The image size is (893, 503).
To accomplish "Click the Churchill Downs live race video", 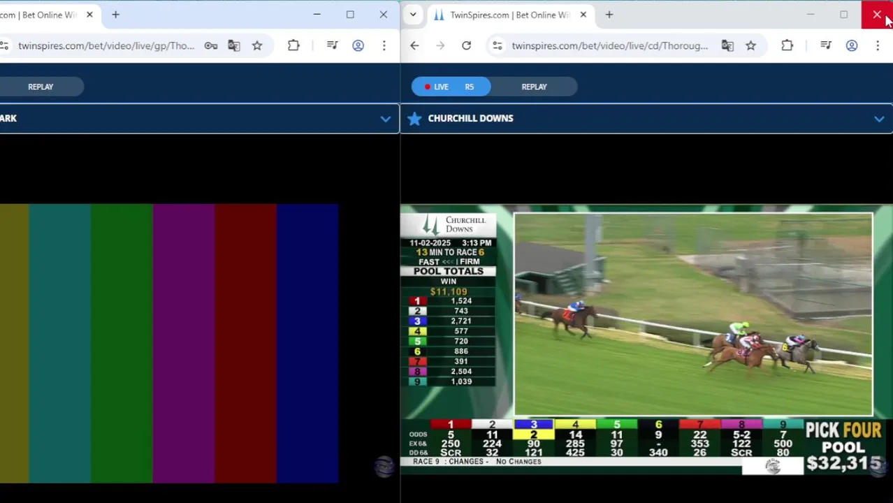I will [x=693, y=314].
